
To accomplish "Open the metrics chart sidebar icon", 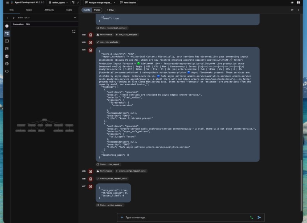I will tap(7, 56).
